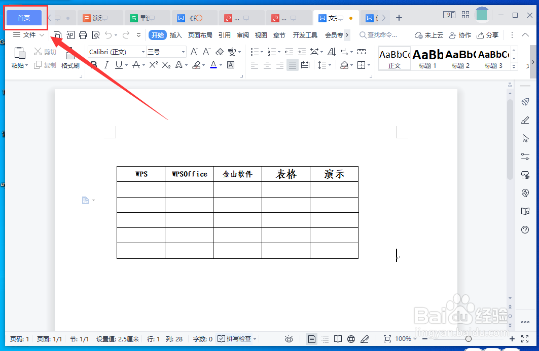The height and width of the screenshot is (351, 539).
Task: Expand the styles gallery
Action: point(514,67)
